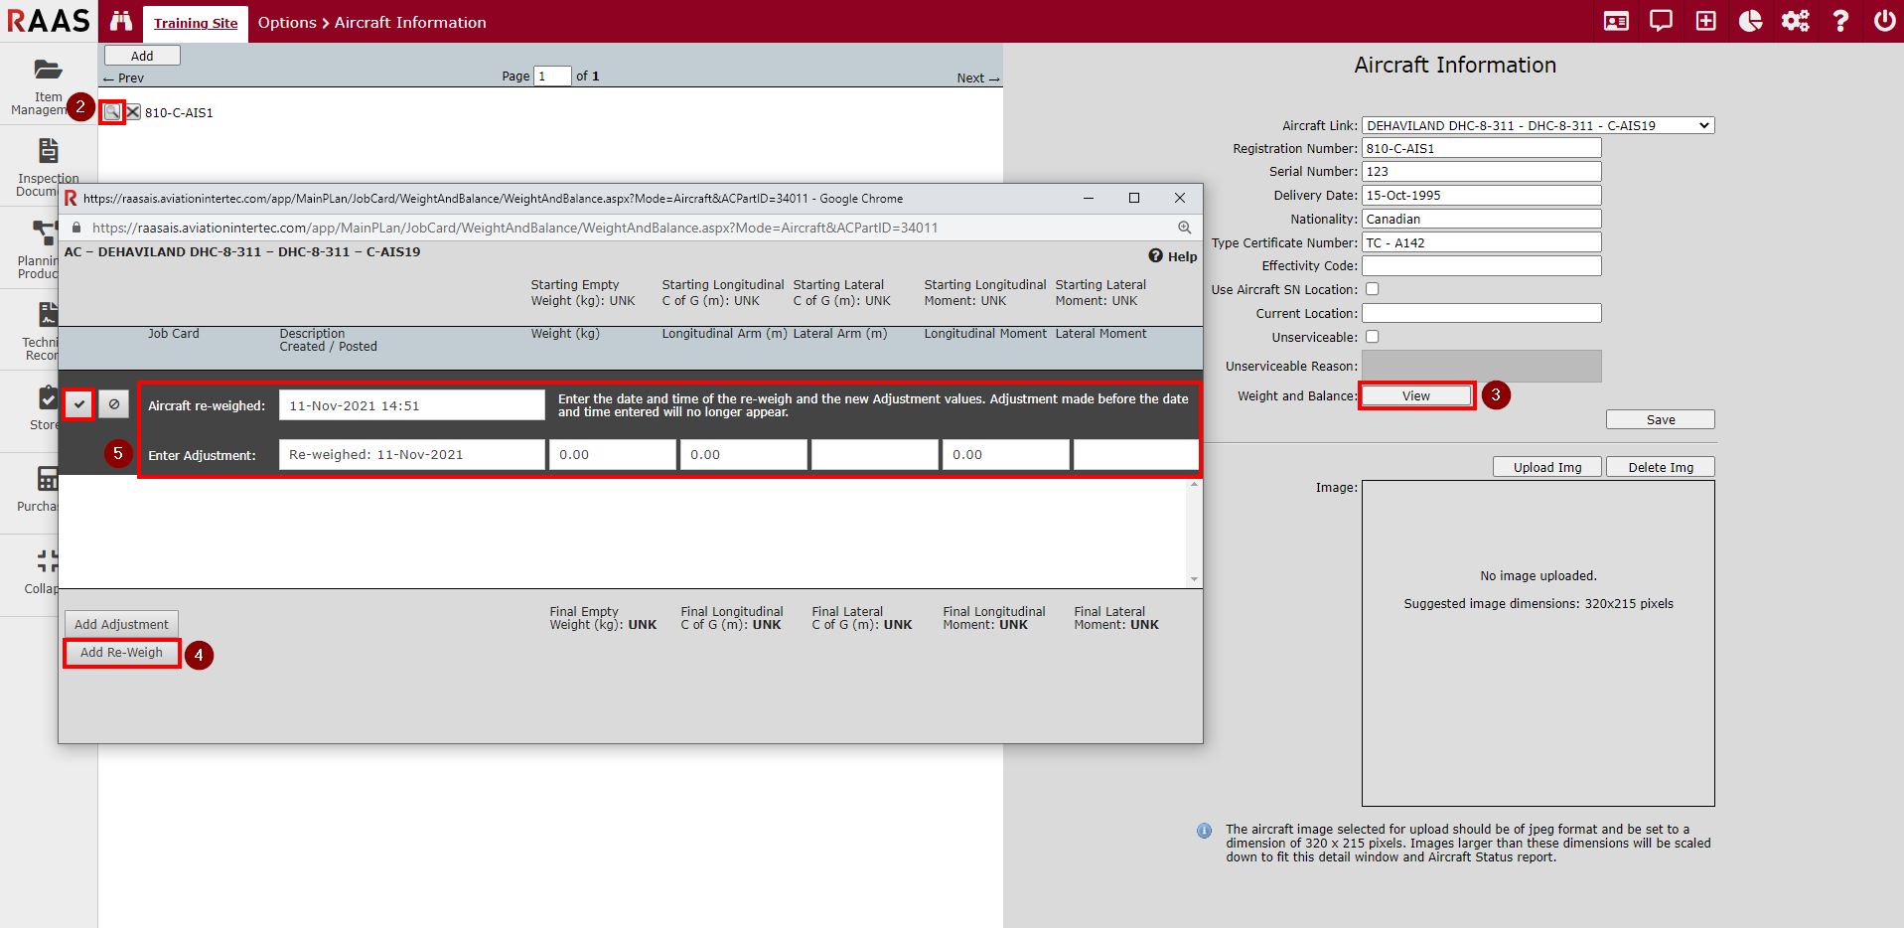This screenshot has height=928, width=1904.
Task: Expand the Aircraft Link dropdown
Action: click(x=1538, y=125)
